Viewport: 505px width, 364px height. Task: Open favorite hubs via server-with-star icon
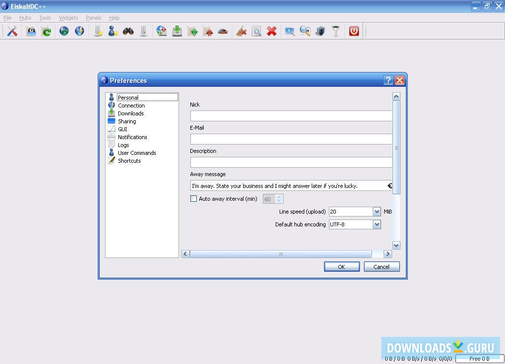tap(98, 31)
